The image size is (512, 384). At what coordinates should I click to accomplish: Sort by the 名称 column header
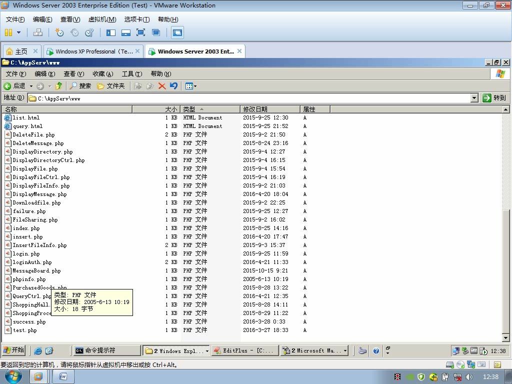(x=67, y=109)
